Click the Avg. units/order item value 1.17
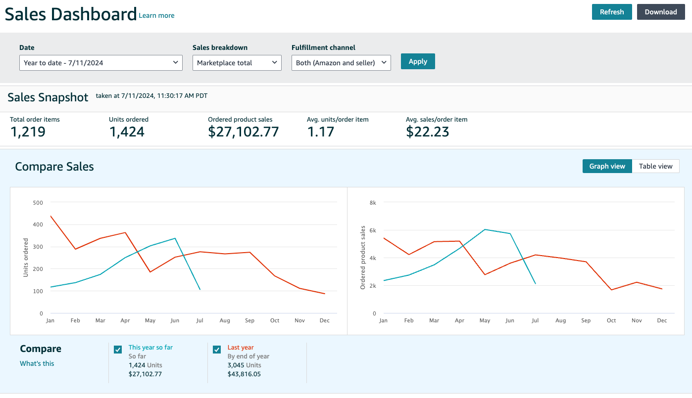 pyautogui.click(x=321, y=132)
